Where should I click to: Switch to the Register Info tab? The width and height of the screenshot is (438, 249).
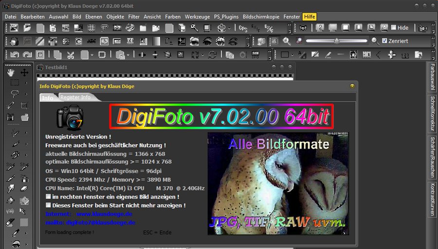76,97
